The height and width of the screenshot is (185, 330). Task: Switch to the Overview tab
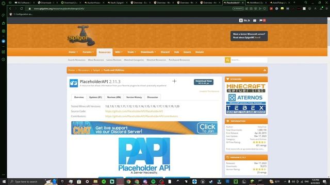pos(79,97)
